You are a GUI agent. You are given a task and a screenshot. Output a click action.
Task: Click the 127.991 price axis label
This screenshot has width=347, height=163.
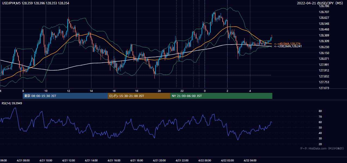pyautogui.click(x=324, y=65)
